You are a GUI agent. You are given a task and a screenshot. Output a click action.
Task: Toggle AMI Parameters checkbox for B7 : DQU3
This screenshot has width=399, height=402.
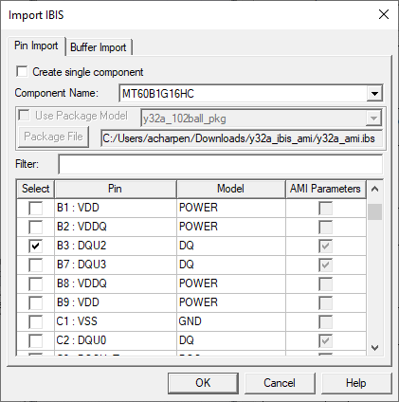point(325,265)
